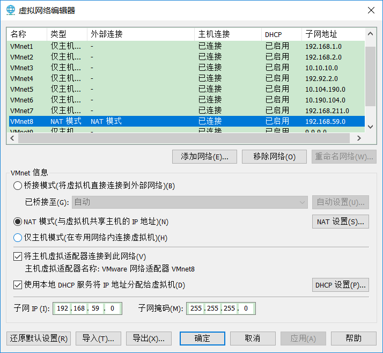Open 帮助 help button
Screen dimensions: 383x353
353,339
